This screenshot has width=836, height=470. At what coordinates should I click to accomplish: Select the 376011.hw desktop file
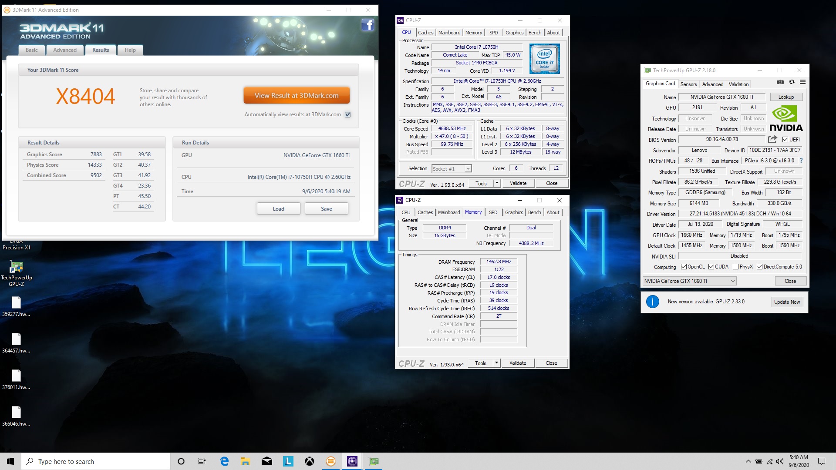(16, 379)
